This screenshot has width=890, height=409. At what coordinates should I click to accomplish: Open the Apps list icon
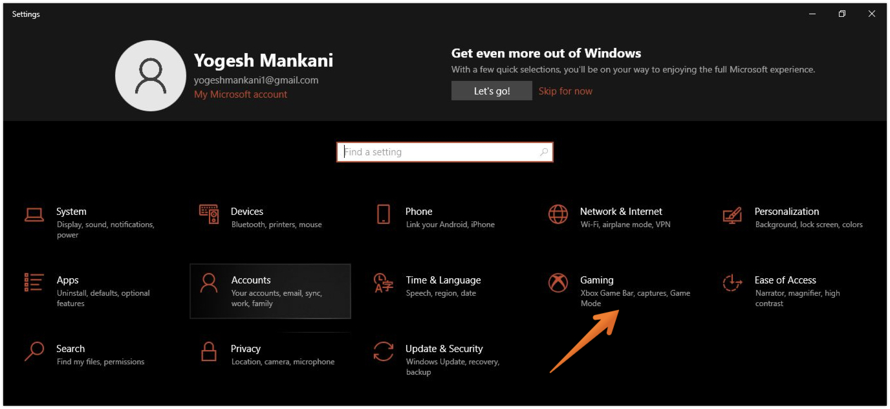tap(34, 283)
